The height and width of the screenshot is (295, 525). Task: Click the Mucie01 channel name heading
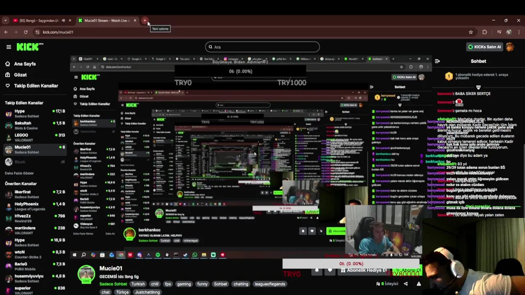coord(111,268)
